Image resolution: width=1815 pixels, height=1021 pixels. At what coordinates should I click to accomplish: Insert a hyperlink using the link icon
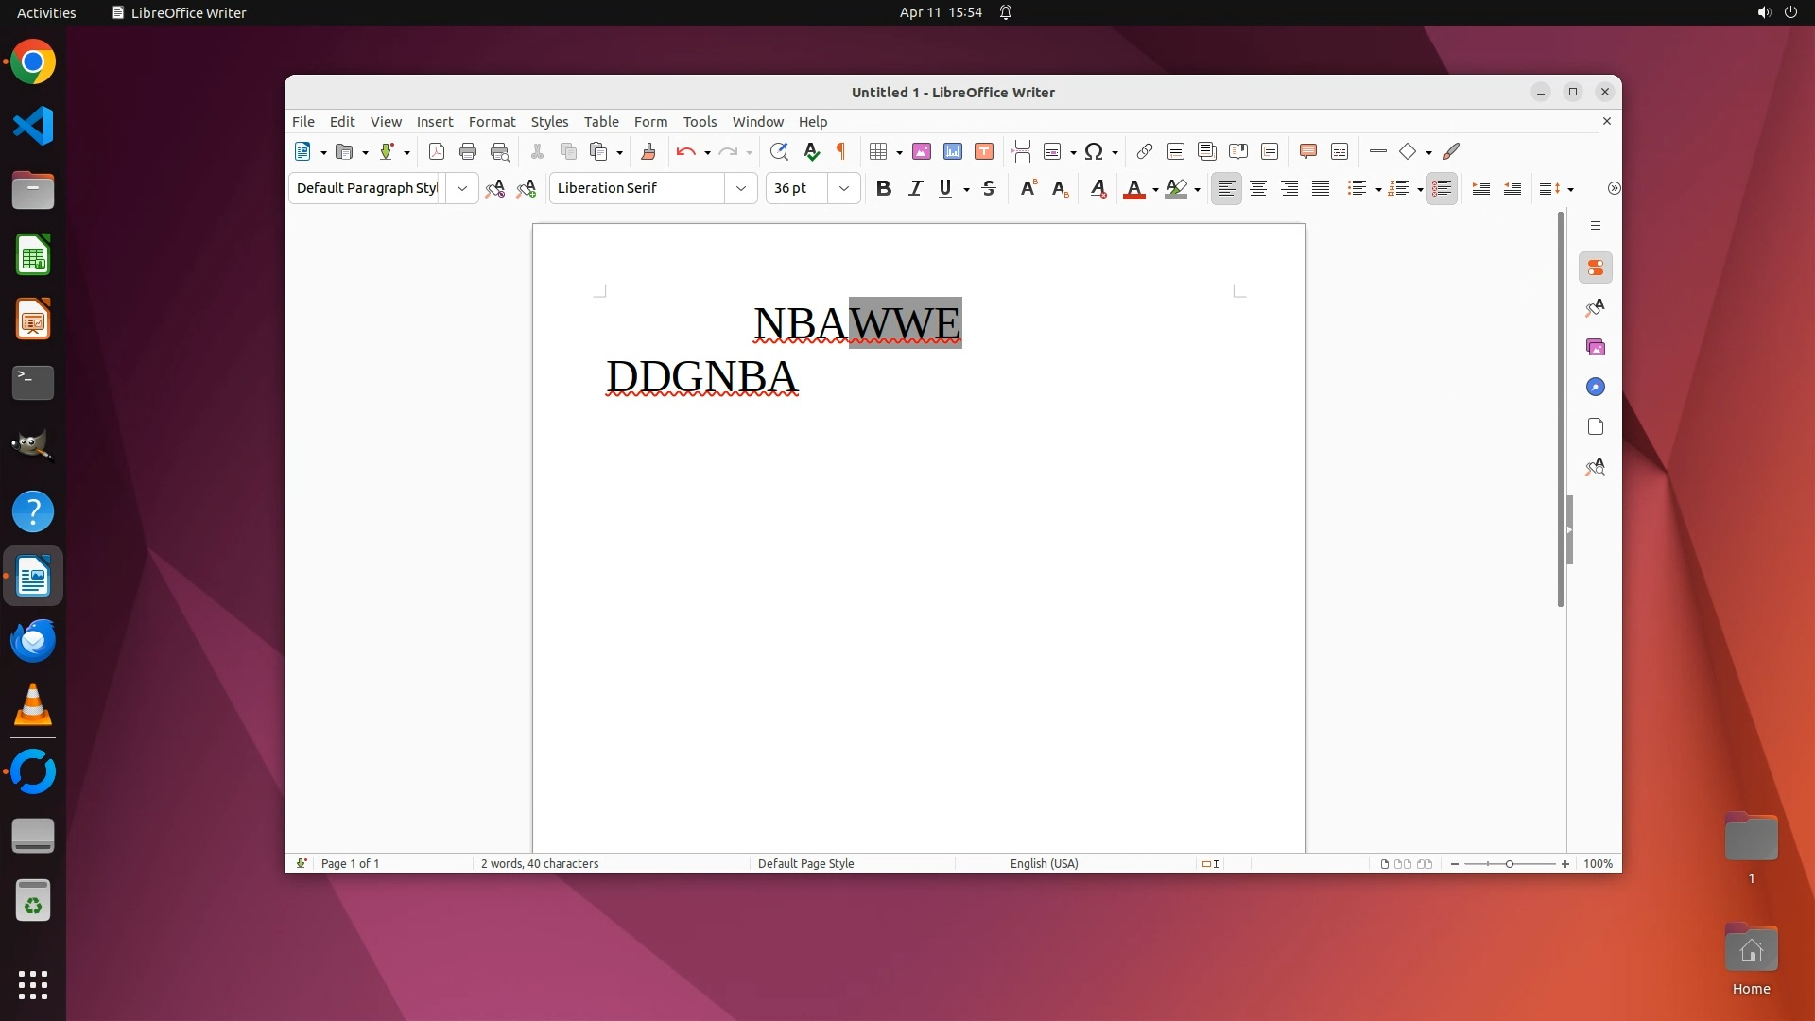coord(1145,151)
